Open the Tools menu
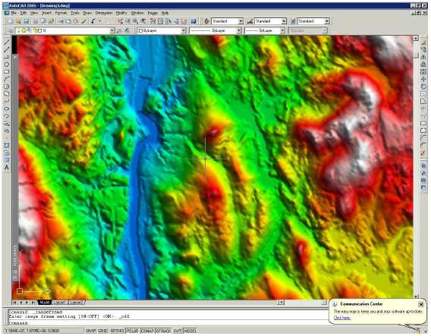Screen dimensions: 431x336 click(x=75, y=13)
